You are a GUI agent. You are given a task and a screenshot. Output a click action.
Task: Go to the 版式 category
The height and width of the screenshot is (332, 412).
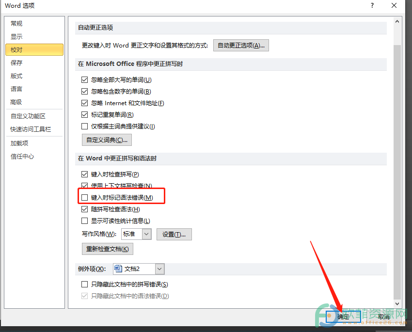pyautogui.click(x=16, y=76)
